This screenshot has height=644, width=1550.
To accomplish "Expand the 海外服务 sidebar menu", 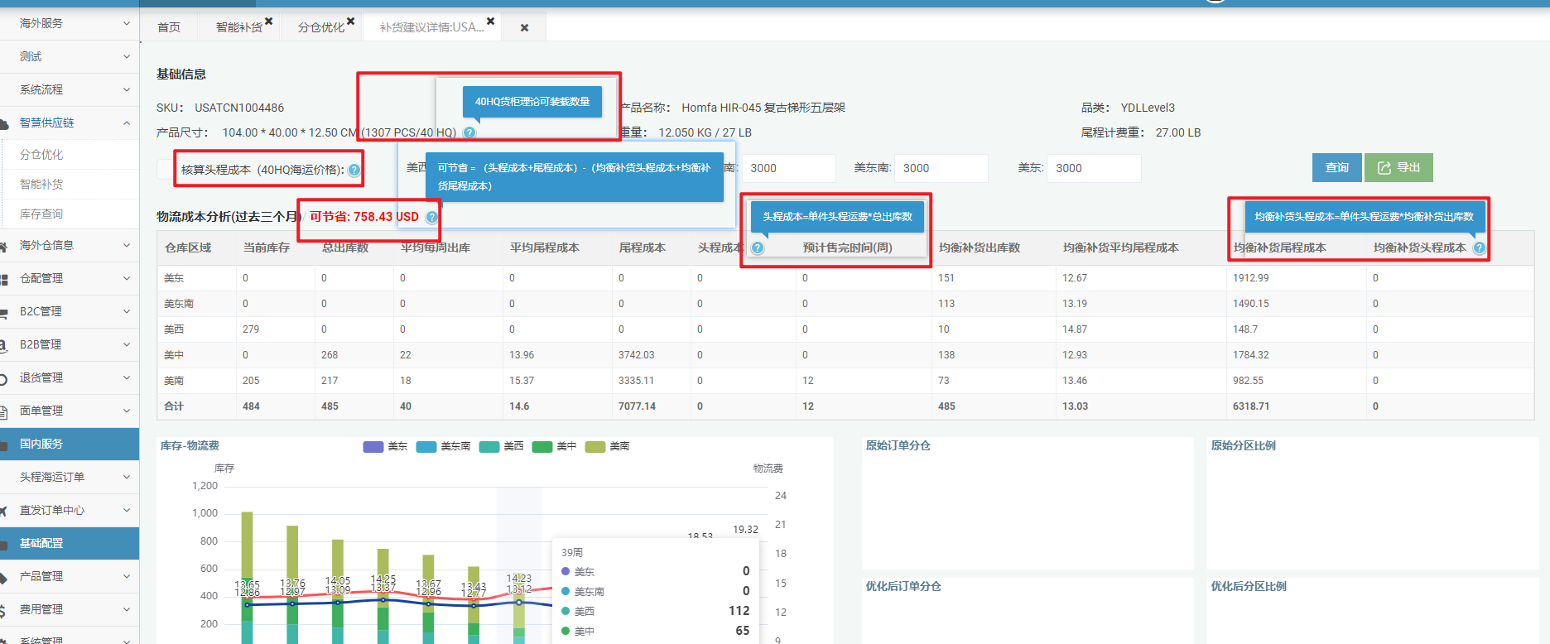I will point(70,23).
